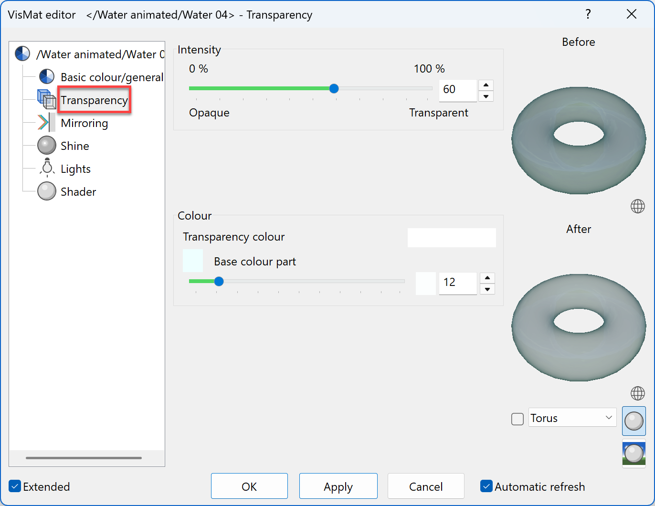Image resolution: width=655 pixels, height=506 pixels.
Task: Click the Shader sphere icon
Action: (x=46, y=191)
